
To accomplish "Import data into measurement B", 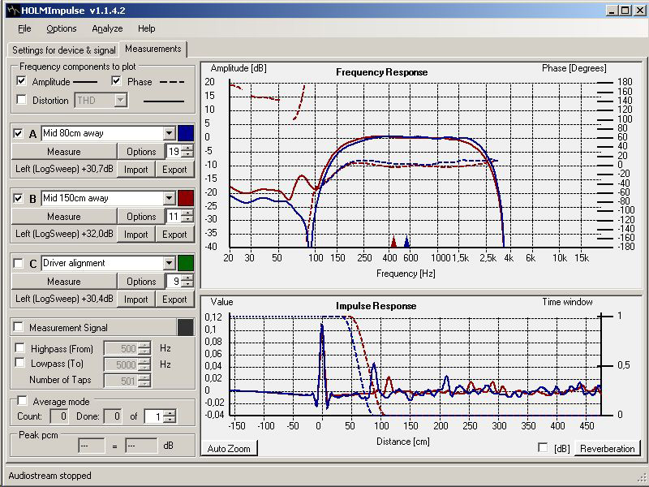I will click(135, 235).
